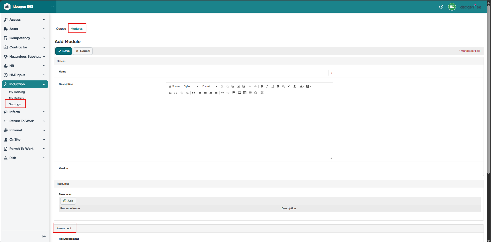Insert a numbered list in Description
Screen dimensions: 491x242
(x=170, y=93)
